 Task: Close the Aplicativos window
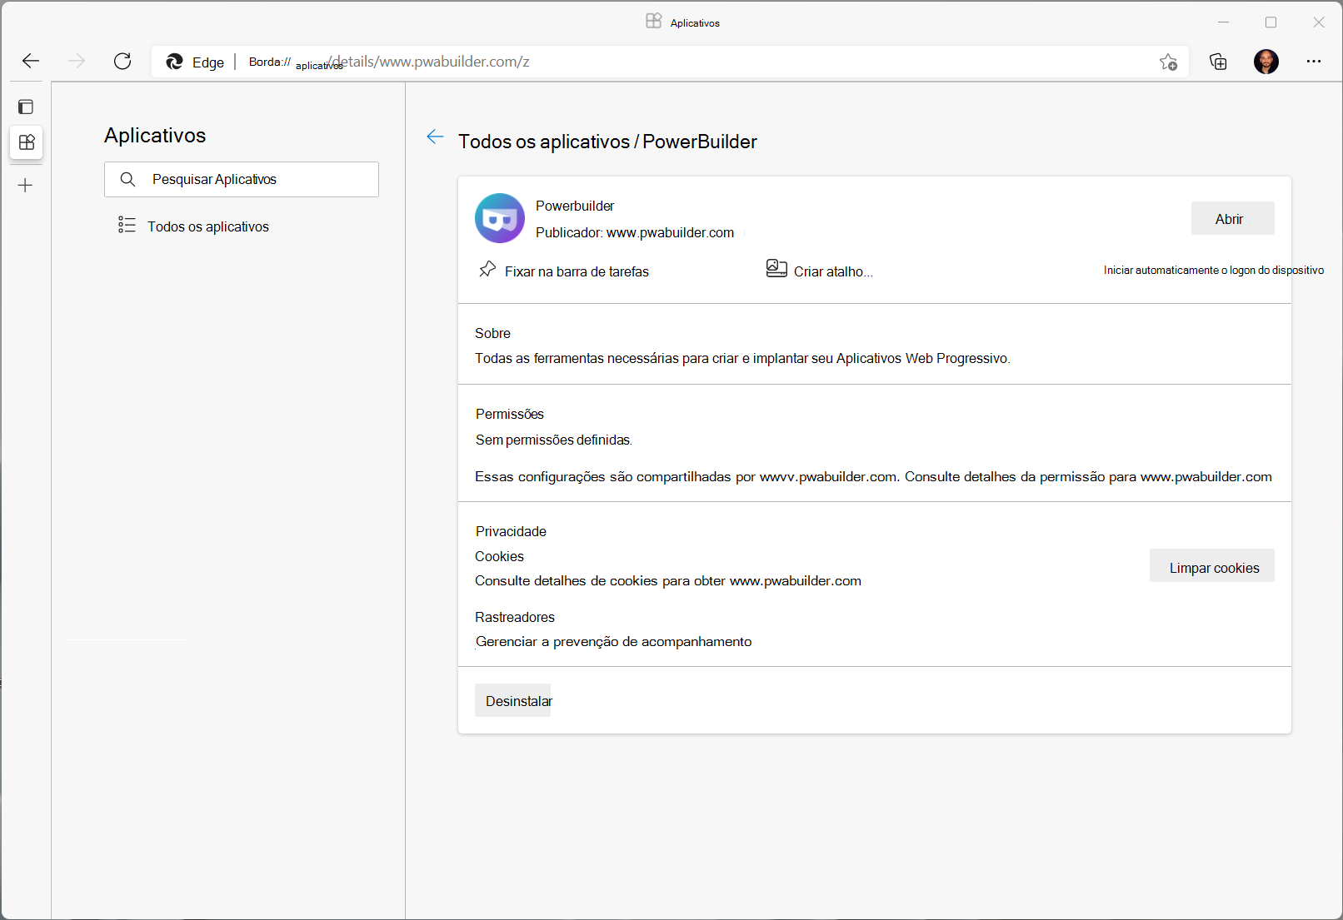coord(1319,22)
